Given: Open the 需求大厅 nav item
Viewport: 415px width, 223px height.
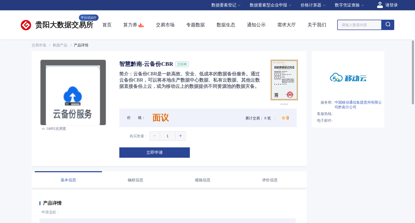Looking at the screenshot, I should [287, 25].
